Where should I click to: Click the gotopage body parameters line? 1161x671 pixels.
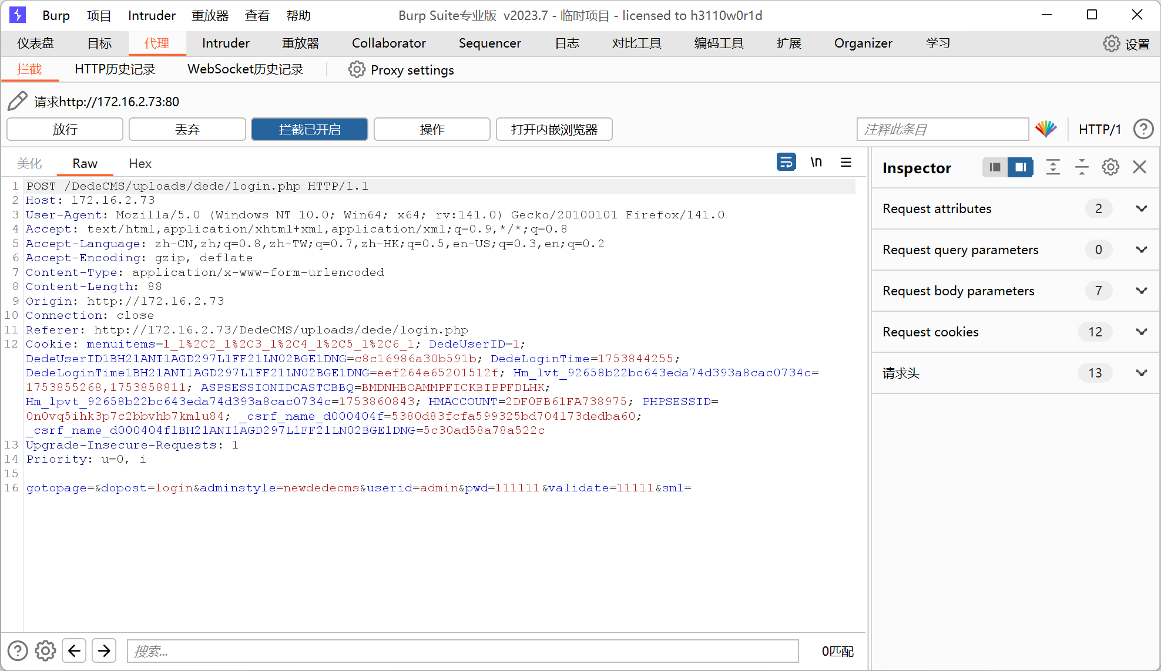click(358, 488)
